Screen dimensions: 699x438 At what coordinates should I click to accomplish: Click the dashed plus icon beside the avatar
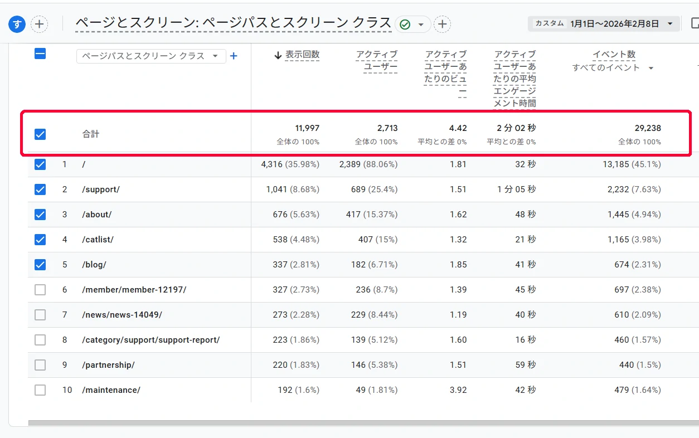point(39,24)
